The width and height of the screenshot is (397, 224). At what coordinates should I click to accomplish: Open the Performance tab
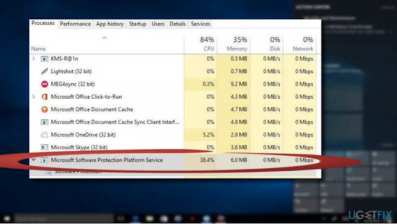pos(75,24)
